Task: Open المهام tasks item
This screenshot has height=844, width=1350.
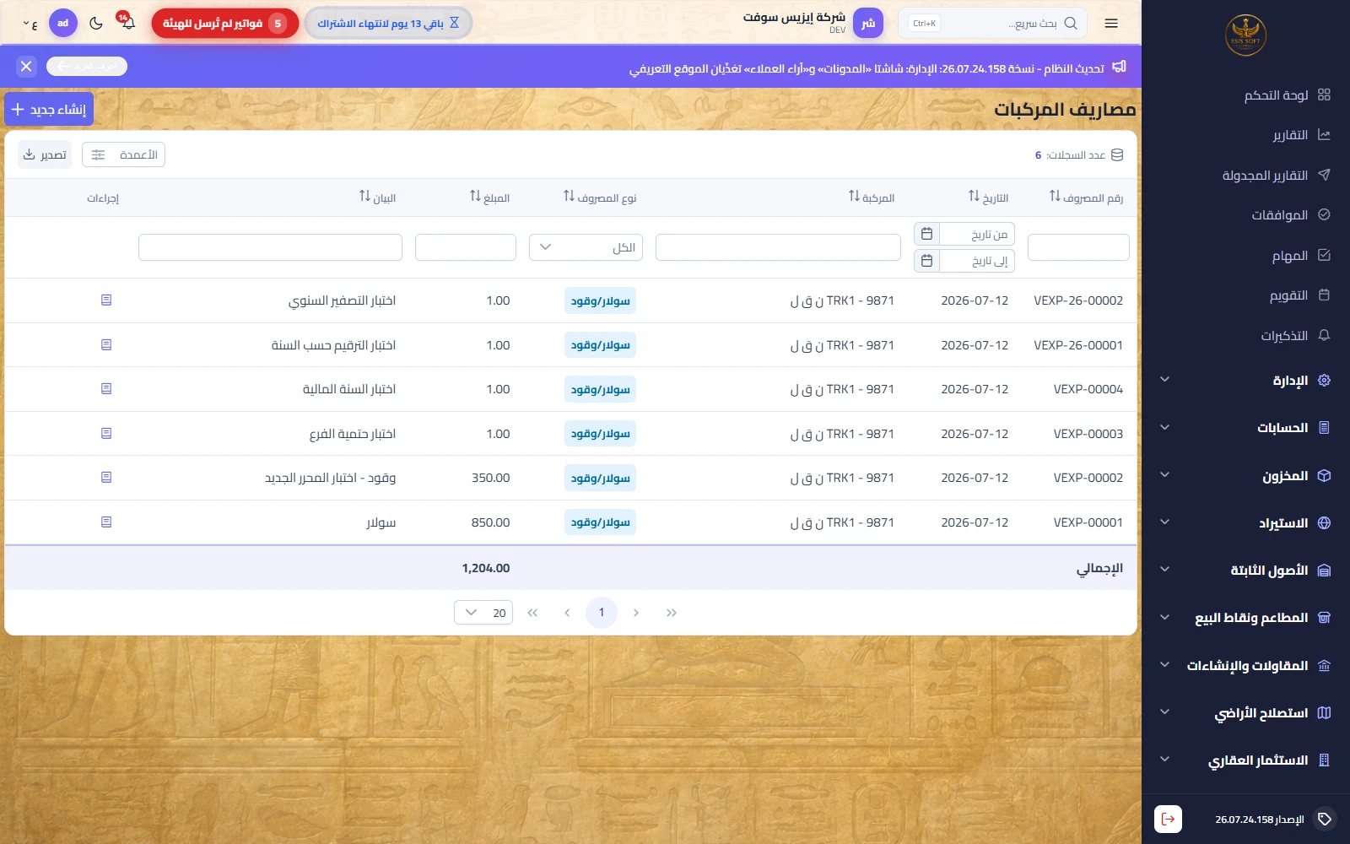Action: tap(1300, 256)
